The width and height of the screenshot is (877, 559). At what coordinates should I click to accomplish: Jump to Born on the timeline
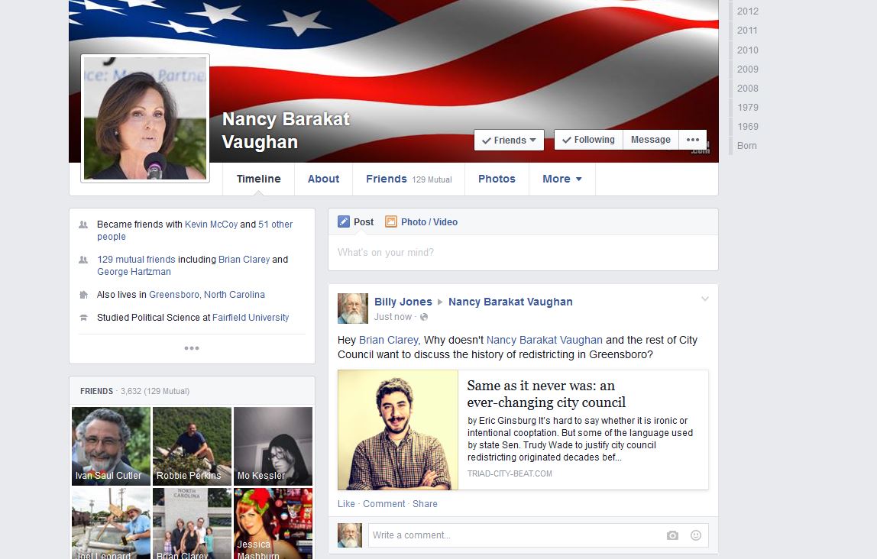[746, 145]
